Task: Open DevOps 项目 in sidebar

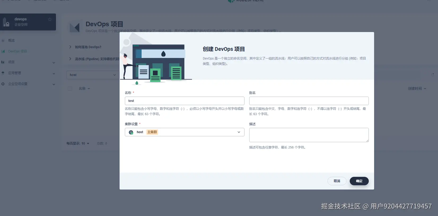Action: [17, 51]
